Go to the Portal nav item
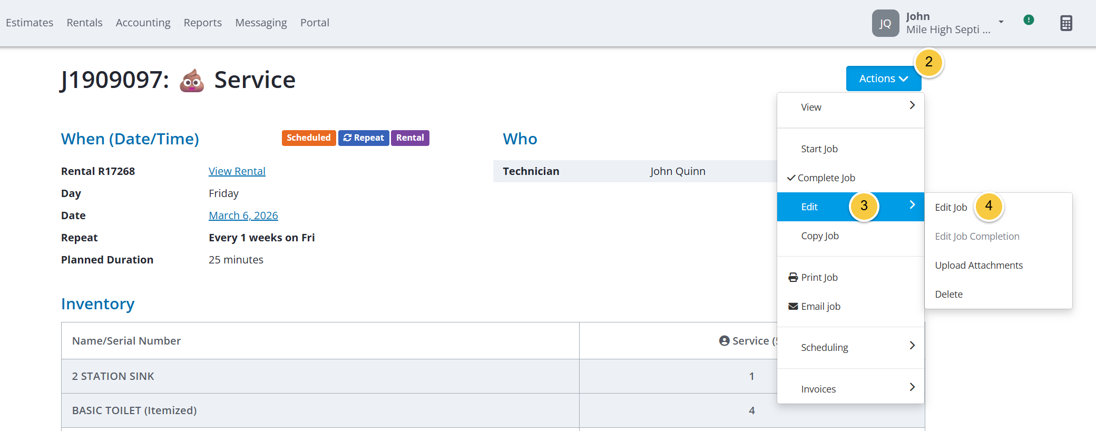1096x431 pixels. click(x=315, y=23)
